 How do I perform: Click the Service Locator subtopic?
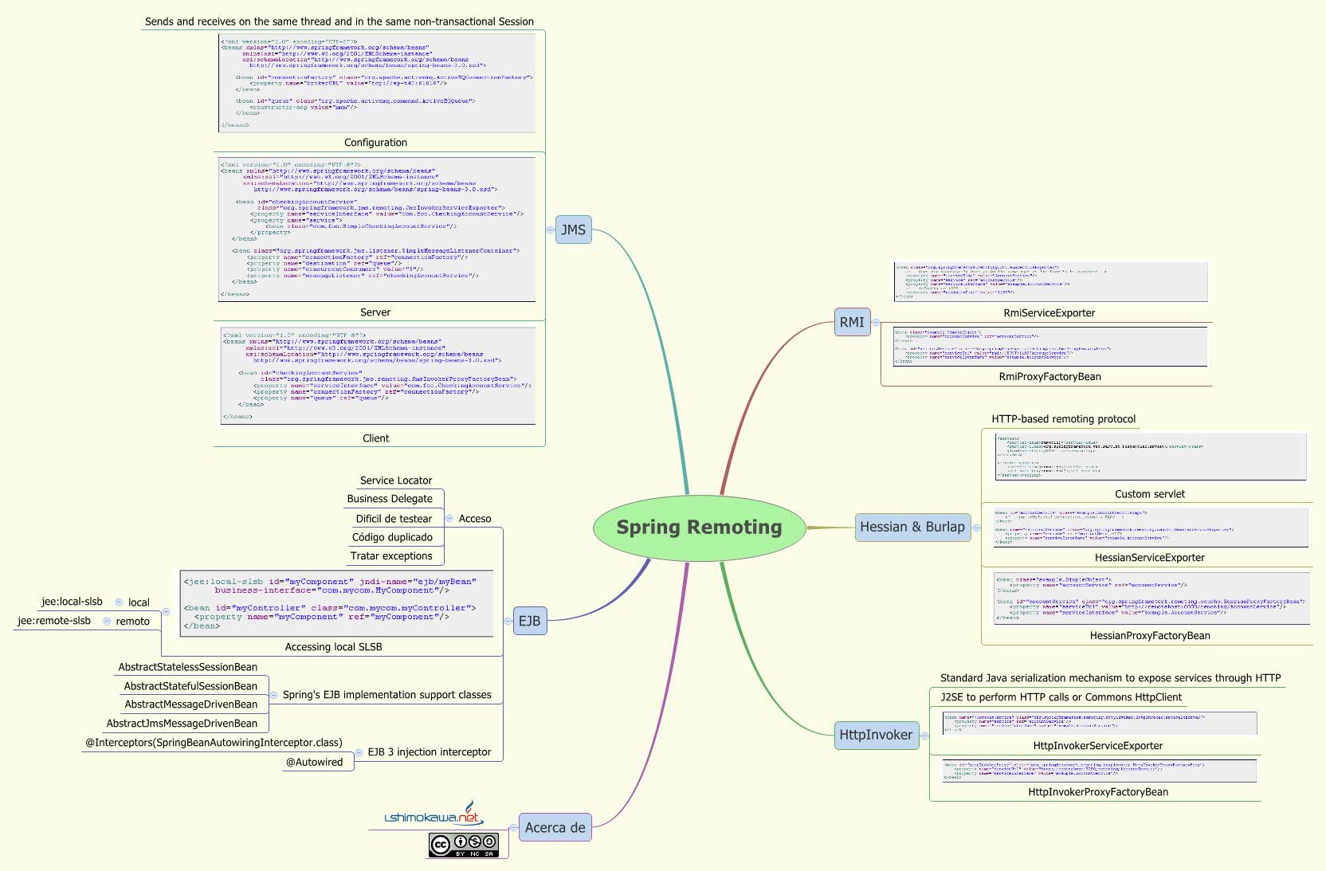[395, 481]
